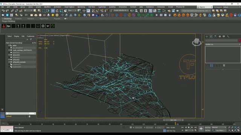Toggle the Angle Snap icon

pos(98,11)
